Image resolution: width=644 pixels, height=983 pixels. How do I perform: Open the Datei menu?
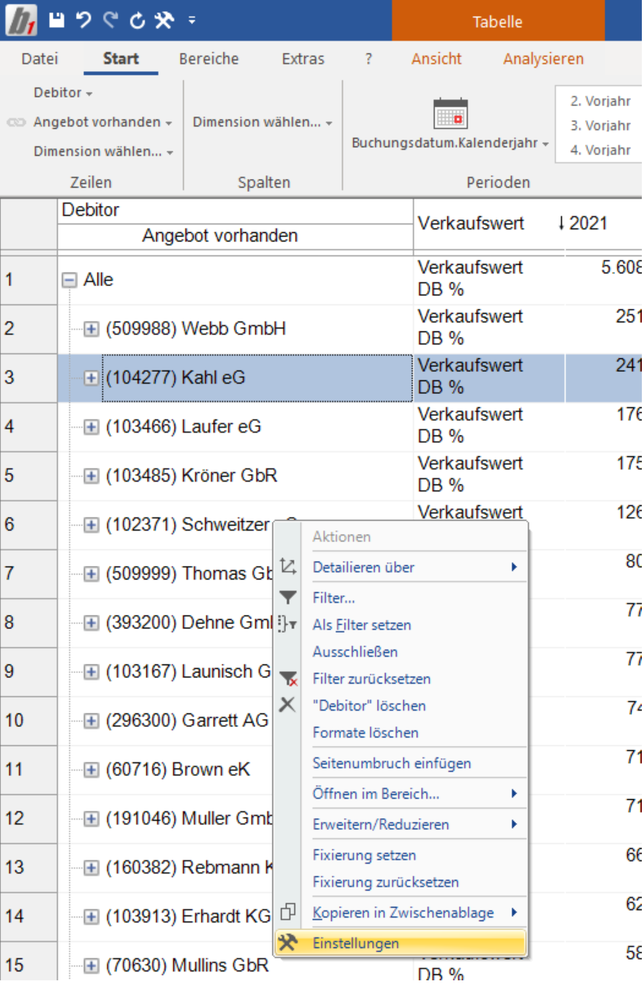[40, 59]
